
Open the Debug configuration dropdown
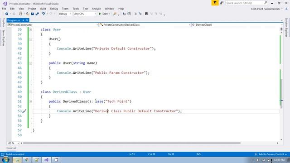click(65, 14)
